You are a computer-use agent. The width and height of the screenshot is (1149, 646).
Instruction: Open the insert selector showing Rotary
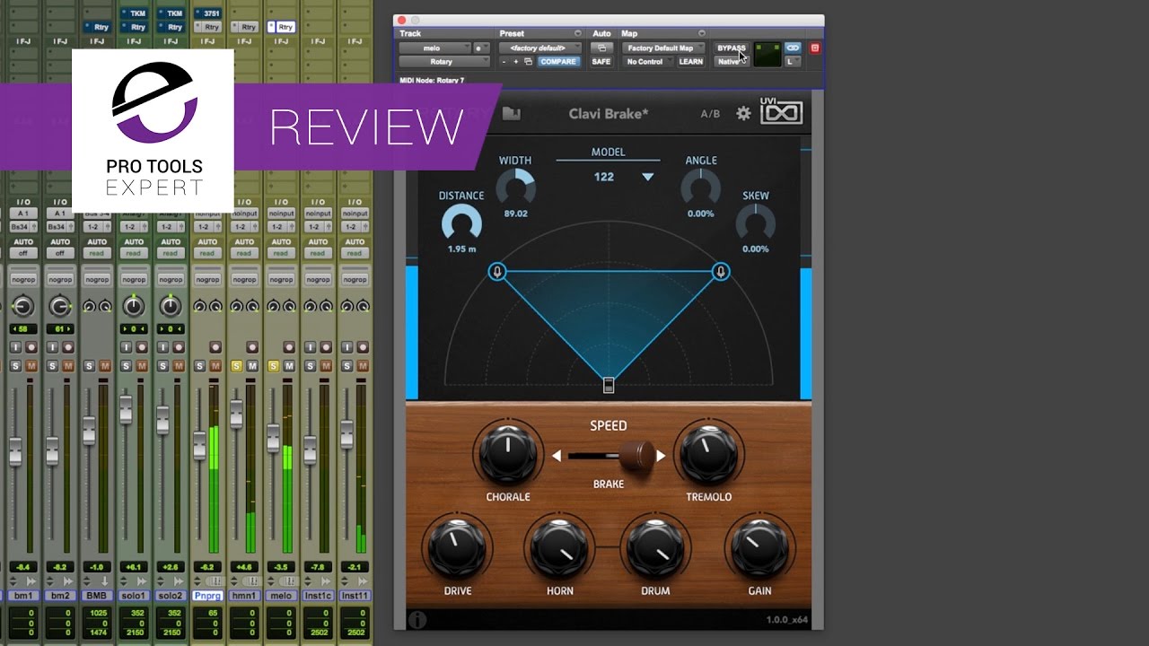coord(444,62)
